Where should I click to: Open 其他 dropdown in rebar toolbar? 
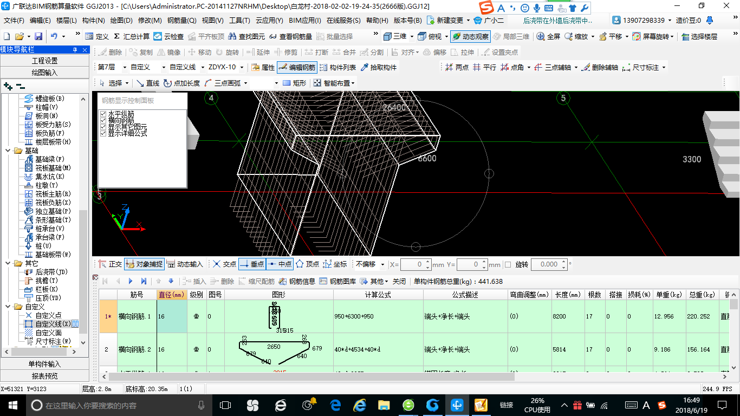(374, 281)
